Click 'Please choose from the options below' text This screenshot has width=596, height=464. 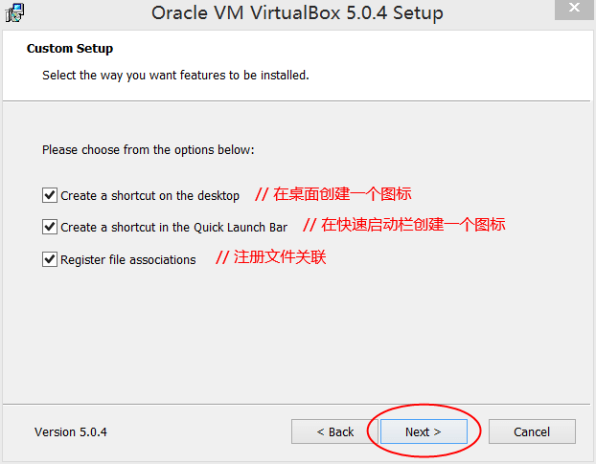pyautogui.click(x=149, y=150)
